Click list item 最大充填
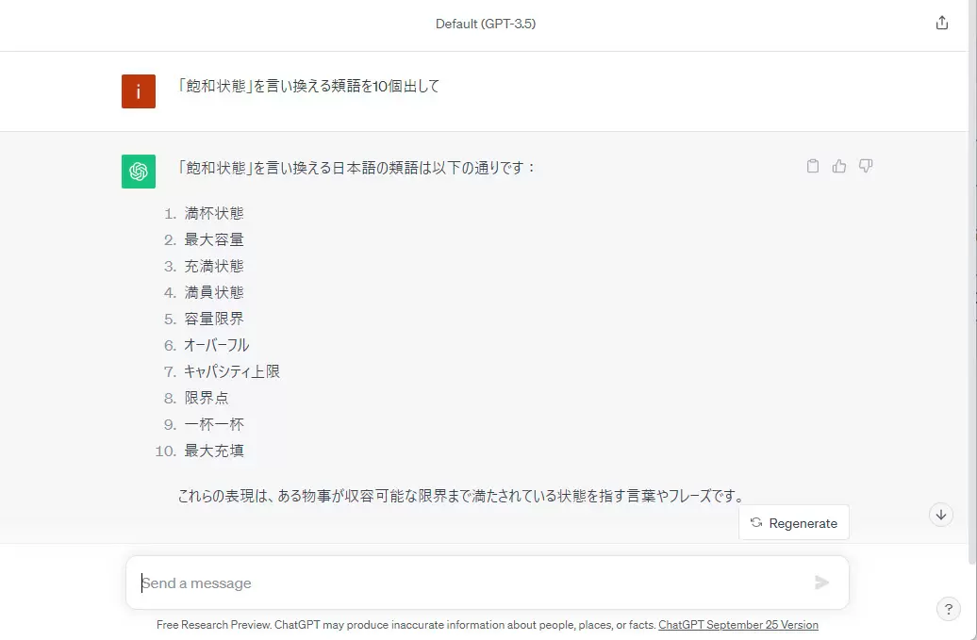Viewport: 977px width, 640px height. 214,451
